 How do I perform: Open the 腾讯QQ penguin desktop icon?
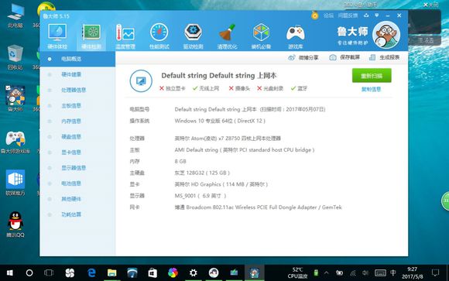[15, 224]
